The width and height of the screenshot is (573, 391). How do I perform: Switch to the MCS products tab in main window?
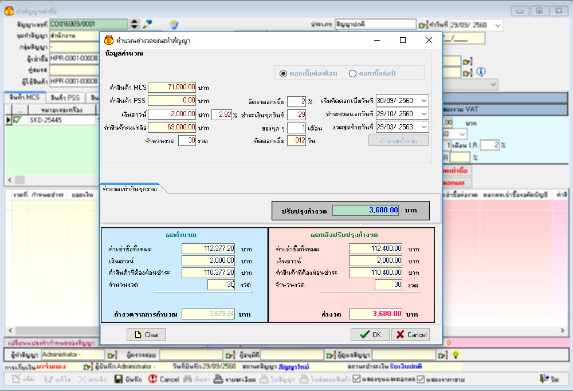pos(25,97)
